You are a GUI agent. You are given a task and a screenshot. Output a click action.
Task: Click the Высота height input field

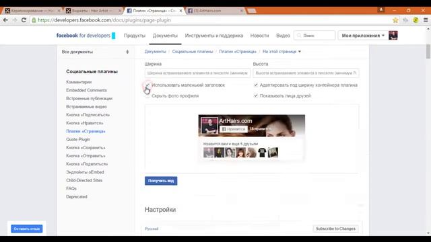pyautogui.click(x=306, y=73)
